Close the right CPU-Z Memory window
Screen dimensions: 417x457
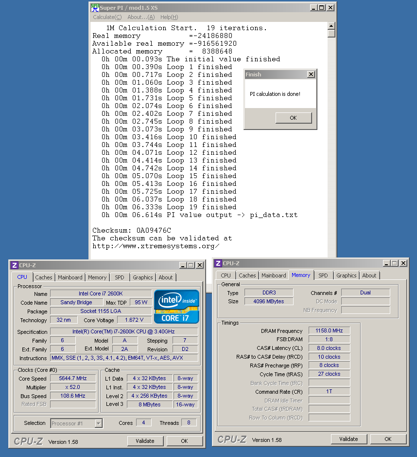pyautogui.click(x=403, y=263)
